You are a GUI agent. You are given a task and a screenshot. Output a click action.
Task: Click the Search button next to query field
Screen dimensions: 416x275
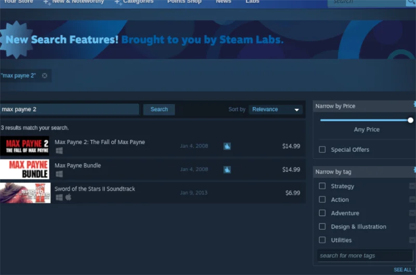coord(159,110)
